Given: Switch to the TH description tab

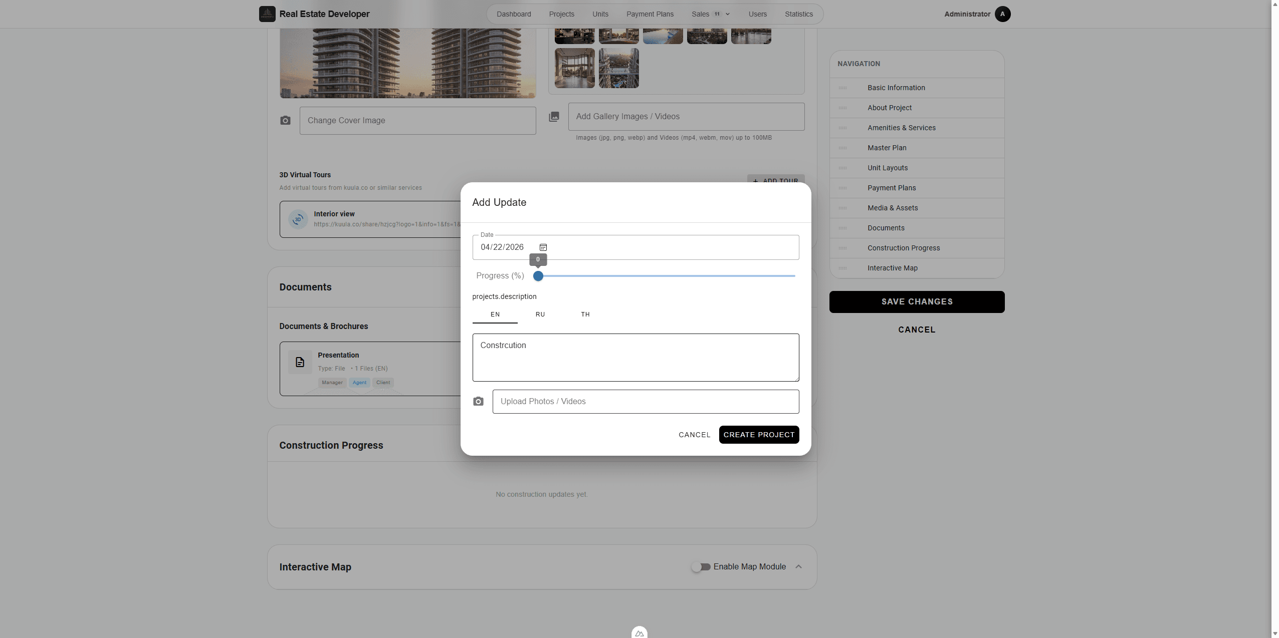Looking at the screenshot, I should pyautogui.click(x=585, y=314).
